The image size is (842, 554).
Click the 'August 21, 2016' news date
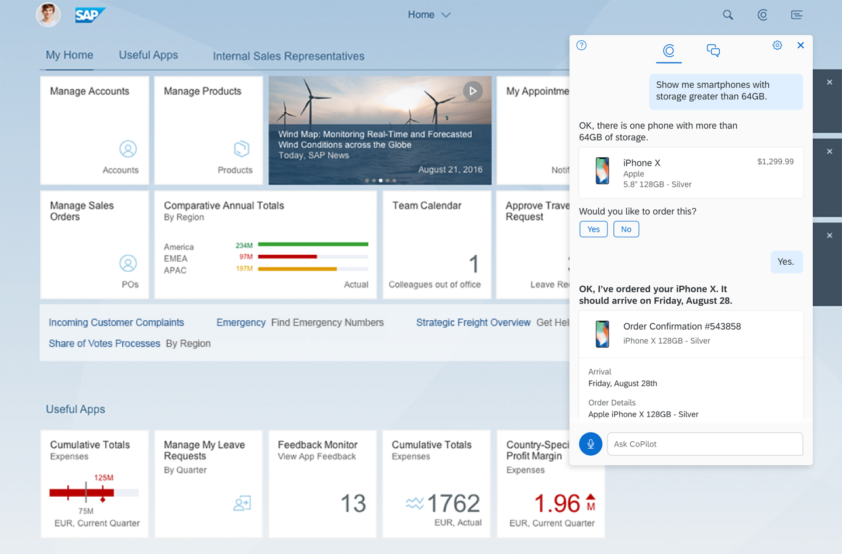[x=450, y=169]
